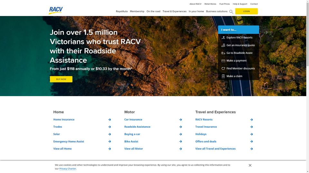Open the Offers and deals link
Image resolution: width=309 pixels, height=173 pixels.
click(206, 141)
